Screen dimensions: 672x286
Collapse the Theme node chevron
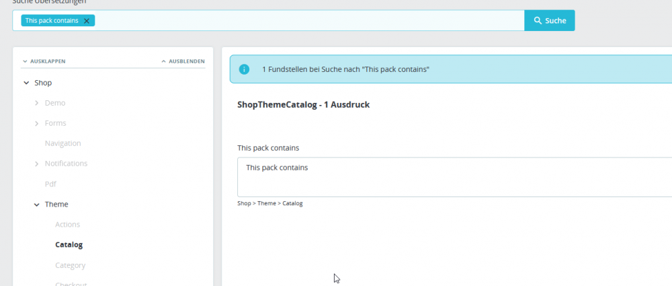36,204
